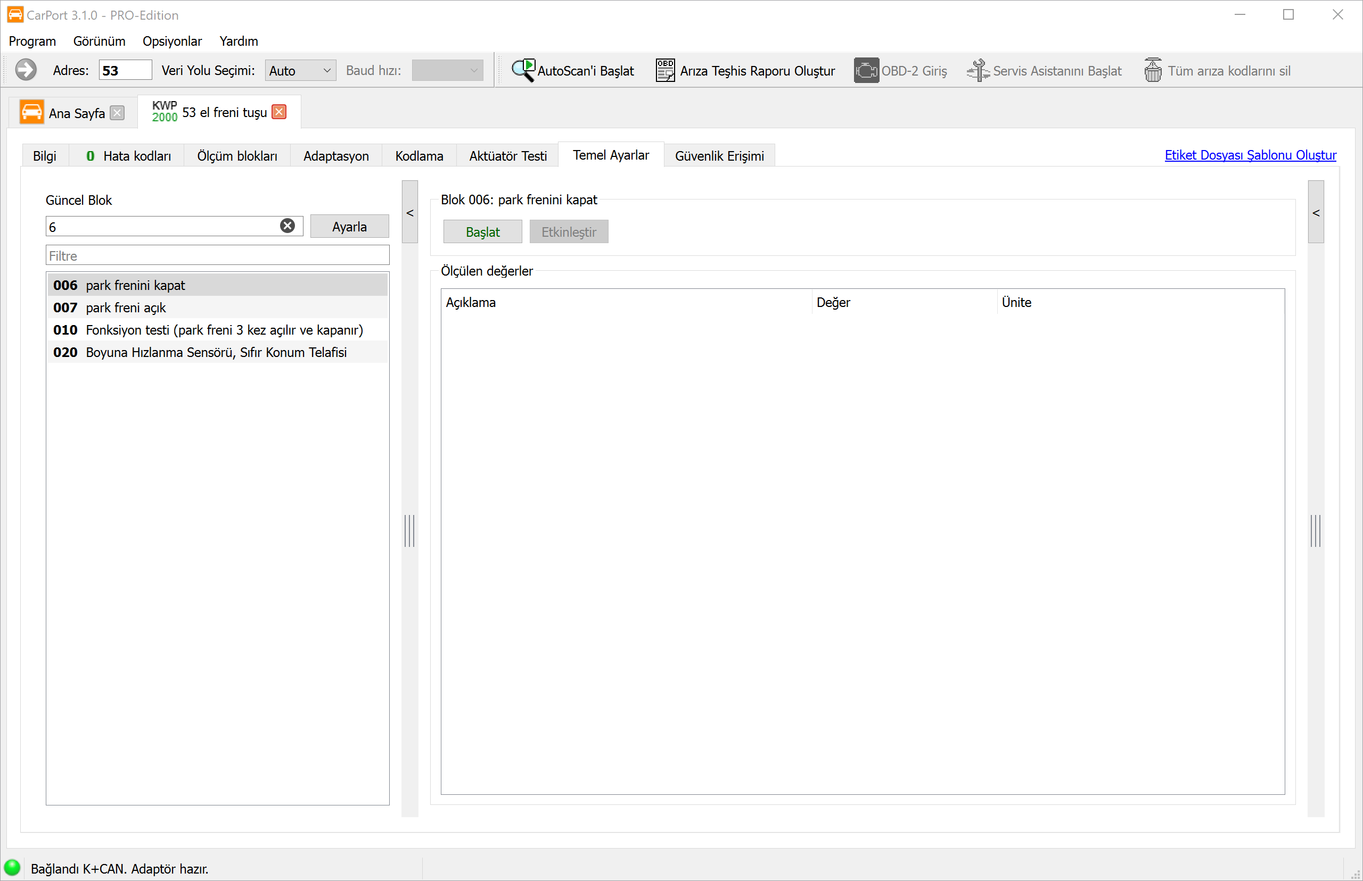
Task: Click the Baud hızı dropdown
Action: coord(448,70)
